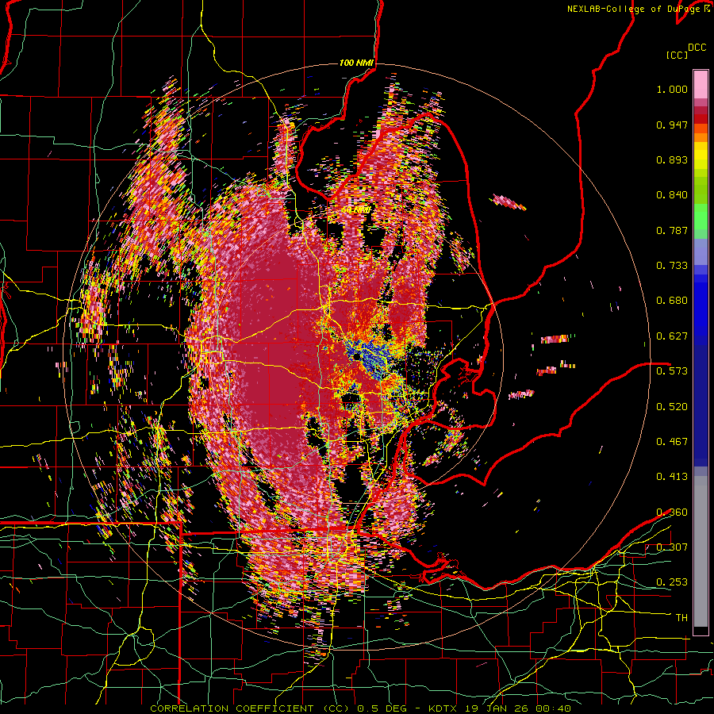Click the 0.733 color scale value
The image size is (714, 714).
click(672, 266)
